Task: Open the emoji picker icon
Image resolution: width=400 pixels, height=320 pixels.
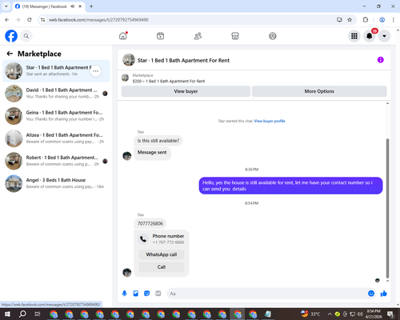Action: pos(371,294)
